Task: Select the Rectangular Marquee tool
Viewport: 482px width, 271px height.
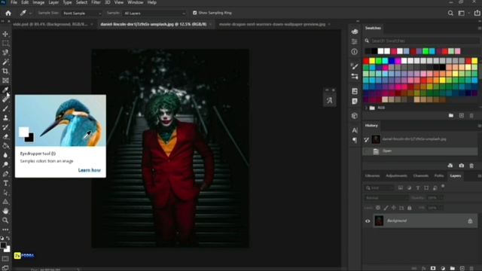Action: click(x=5, y=43)
